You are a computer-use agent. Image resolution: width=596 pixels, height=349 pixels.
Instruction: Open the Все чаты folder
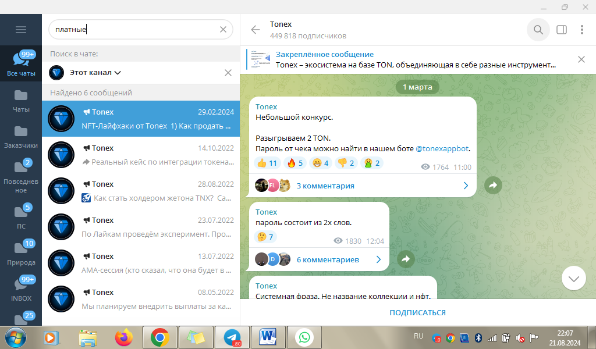point(21,63)
